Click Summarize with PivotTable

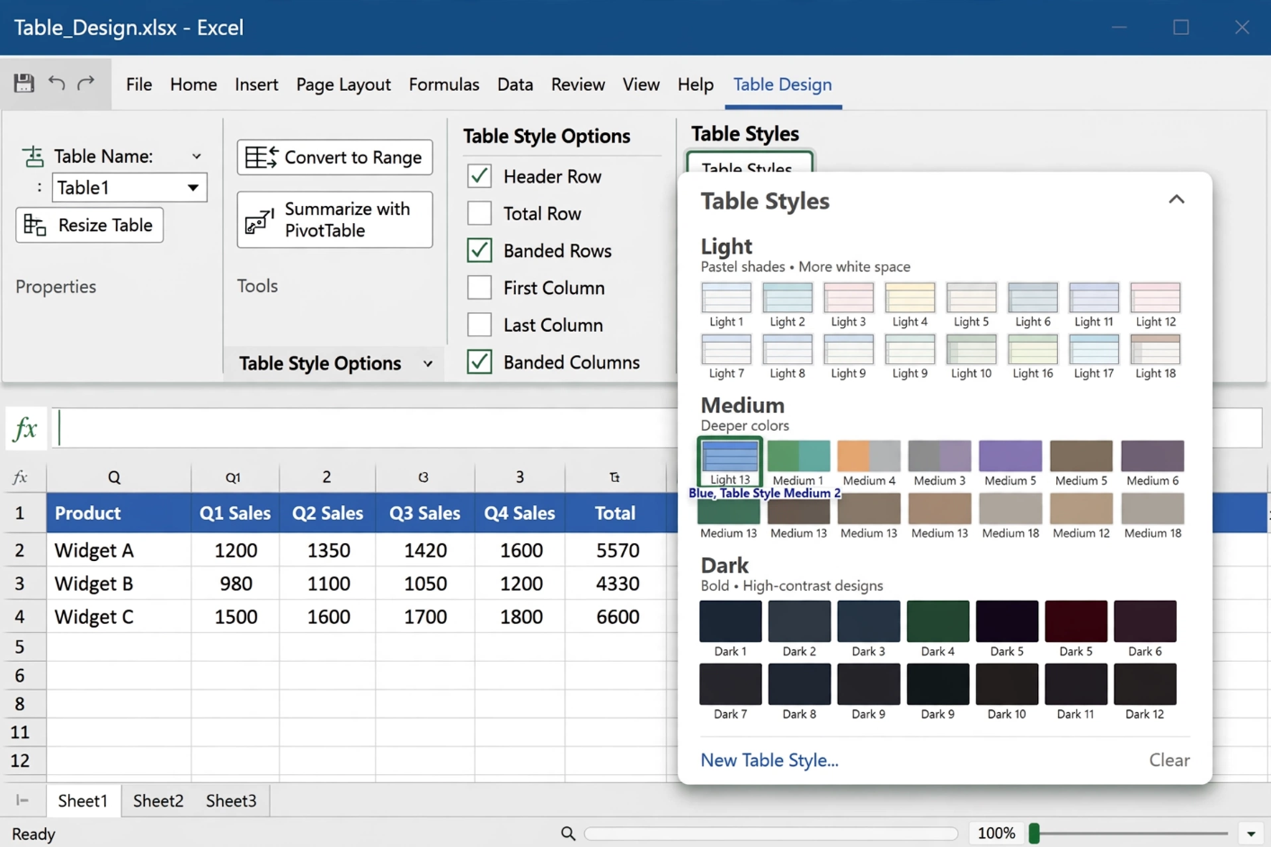[335, 219]
